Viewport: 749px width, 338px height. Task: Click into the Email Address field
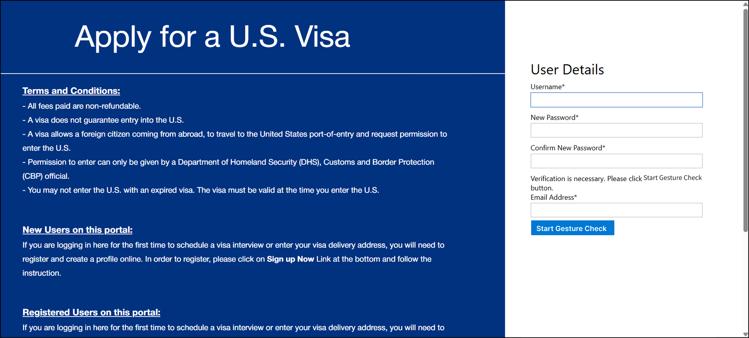pos(616,210)
